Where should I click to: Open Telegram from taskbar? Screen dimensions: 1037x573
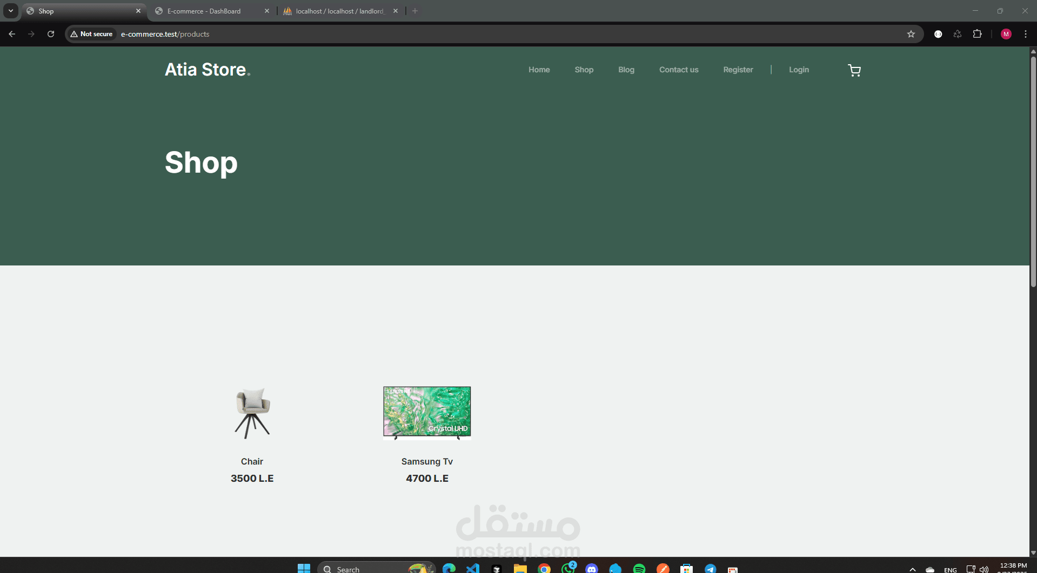711,569
